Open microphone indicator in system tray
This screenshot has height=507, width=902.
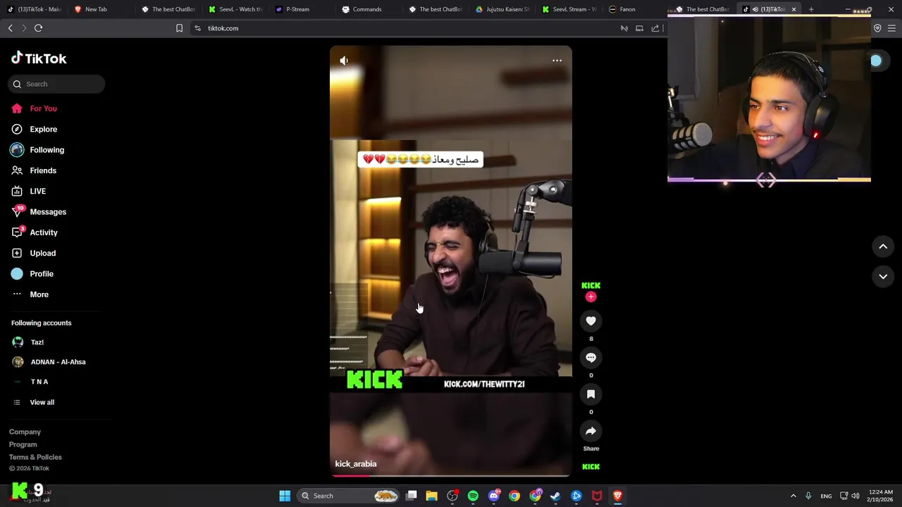click(808, 496)
